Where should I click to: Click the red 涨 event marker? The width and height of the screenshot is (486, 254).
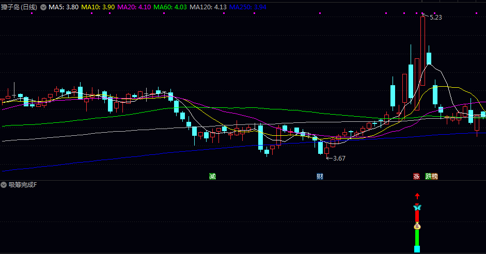(416, 176)
